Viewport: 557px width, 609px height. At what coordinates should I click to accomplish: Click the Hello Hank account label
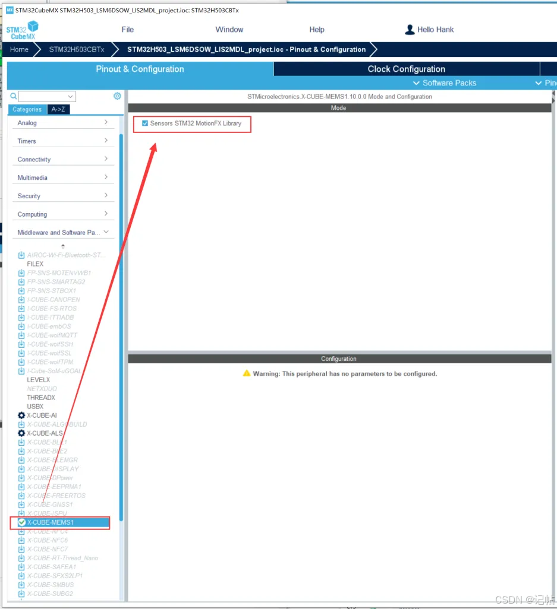coord(435,30)
